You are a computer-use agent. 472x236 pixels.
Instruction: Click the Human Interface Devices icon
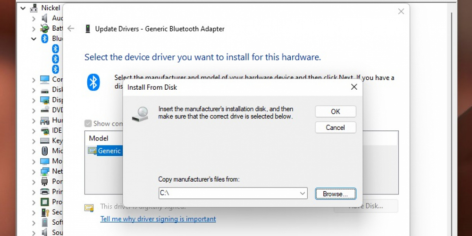coord(44,120)
